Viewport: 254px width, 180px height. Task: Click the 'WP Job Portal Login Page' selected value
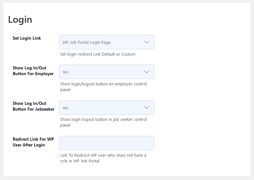coord(86,43)
